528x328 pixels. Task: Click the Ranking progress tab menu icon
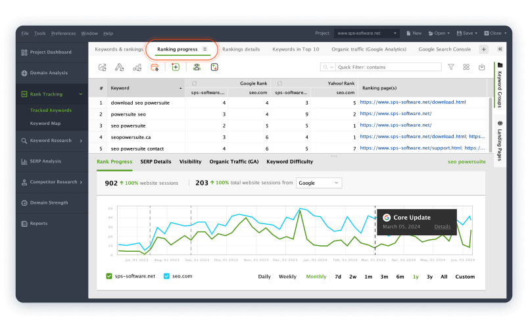tap(204, 49)
